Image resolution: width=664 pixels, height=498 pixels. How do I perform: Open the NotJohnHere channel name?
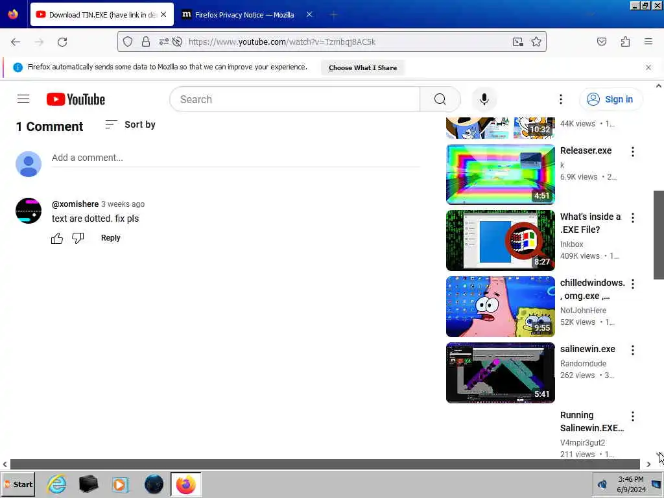583,311
